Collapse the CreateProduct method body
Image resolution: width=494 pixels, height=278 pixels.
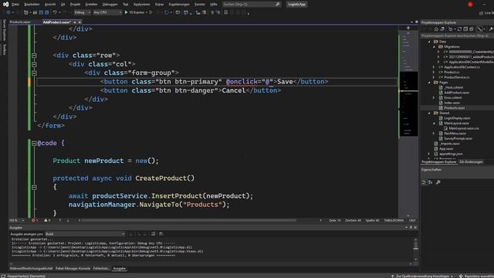34,188
